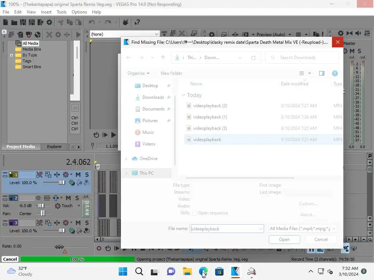The image size is (374, 280).
Task: Open Microsoft Edge from the taskbar
Action: [x=203, y=271]
